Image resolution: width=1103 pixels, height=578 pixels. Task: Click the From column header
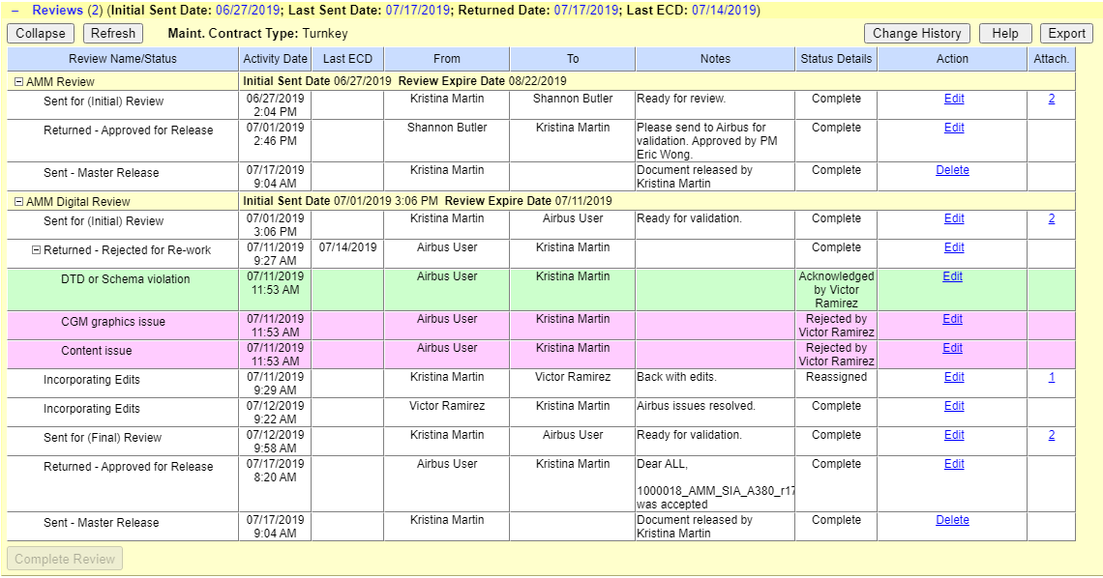[447, 59]
